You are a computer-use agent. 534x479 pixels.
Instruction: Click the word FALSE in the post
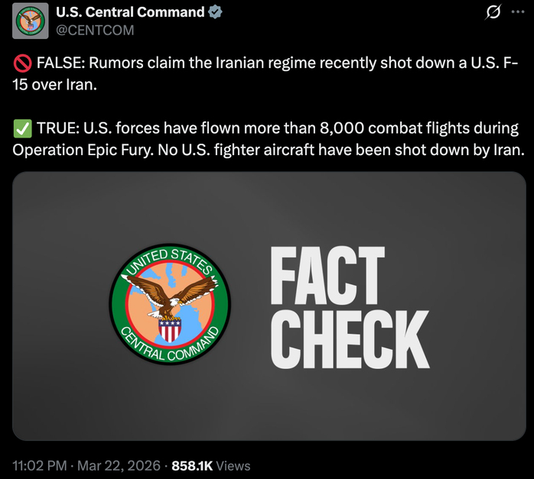click(x=59, y=63)
